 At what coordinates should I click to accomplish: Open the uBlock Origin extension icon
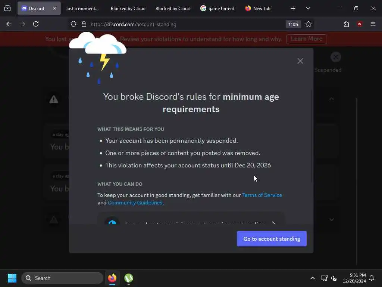point(360,24)
